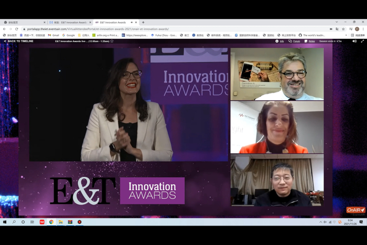Open the WinRAR icon in taskbar
Image resolution: width=367 pixels, height=245 pixels.
pos(70,222)
